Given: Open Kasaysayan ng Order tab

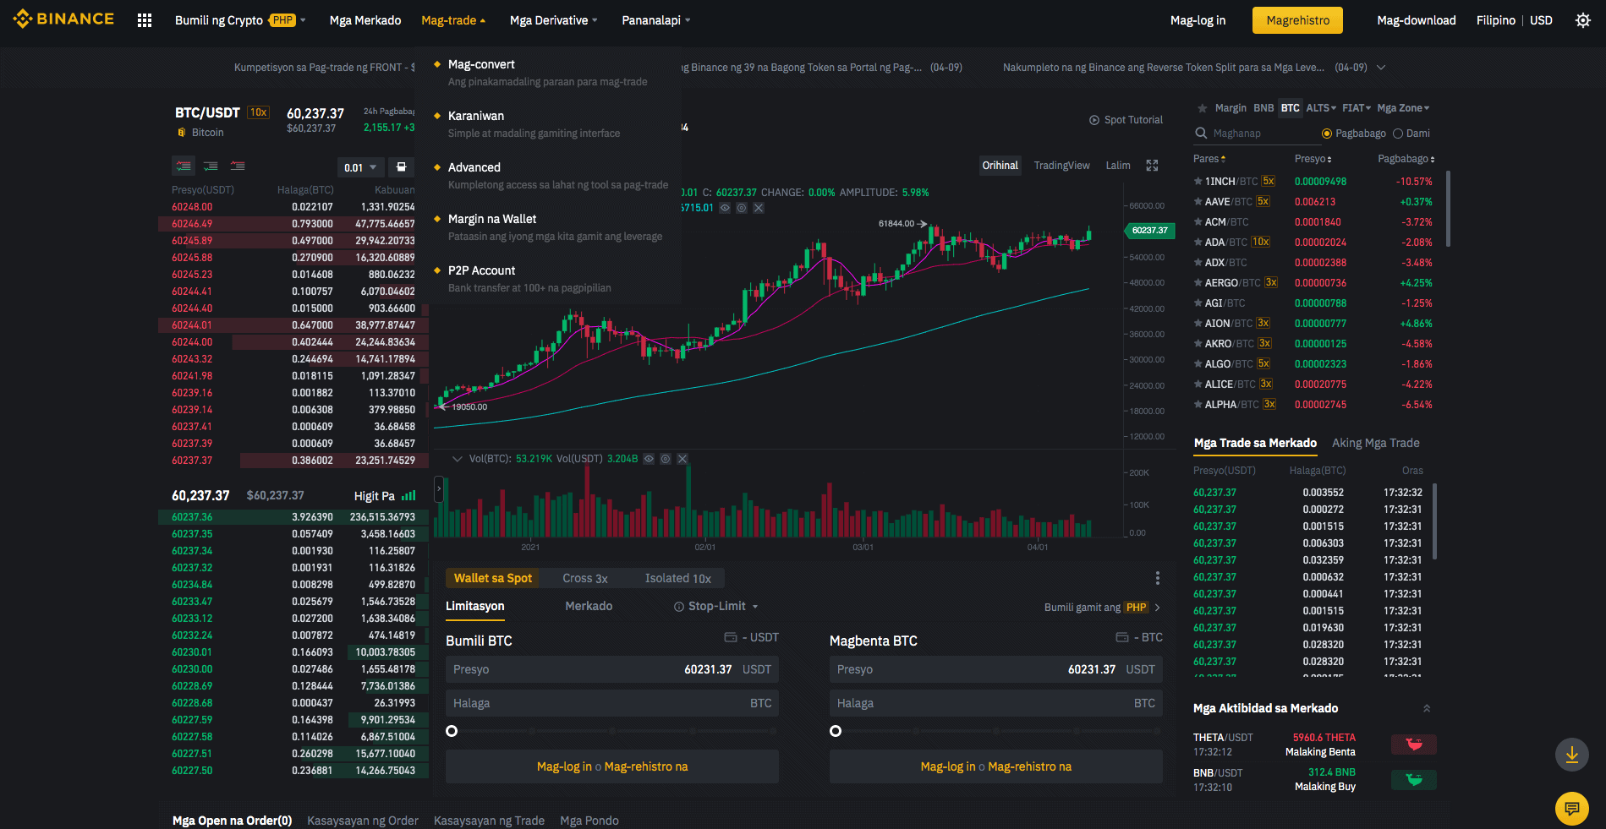Looking at the screenshot, I should coord(363,821).
